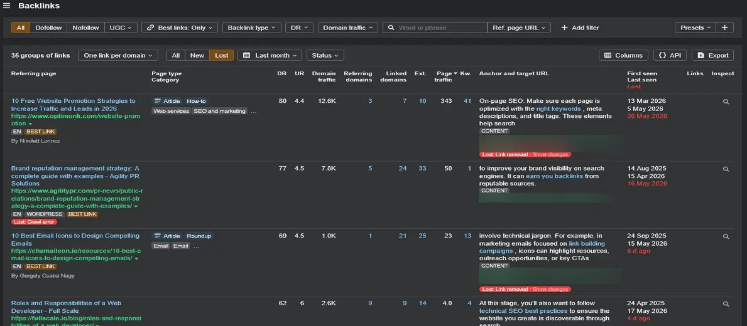
Task: Inspect the Agility PR referring page row
Action: [726, 169]
